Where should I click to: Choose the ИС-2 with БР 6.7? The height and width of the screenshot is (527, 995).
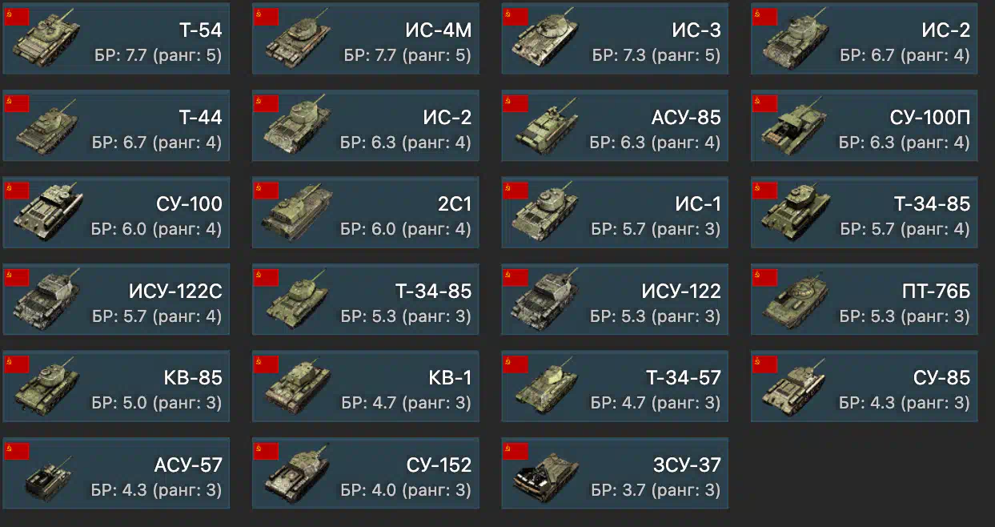864,39
